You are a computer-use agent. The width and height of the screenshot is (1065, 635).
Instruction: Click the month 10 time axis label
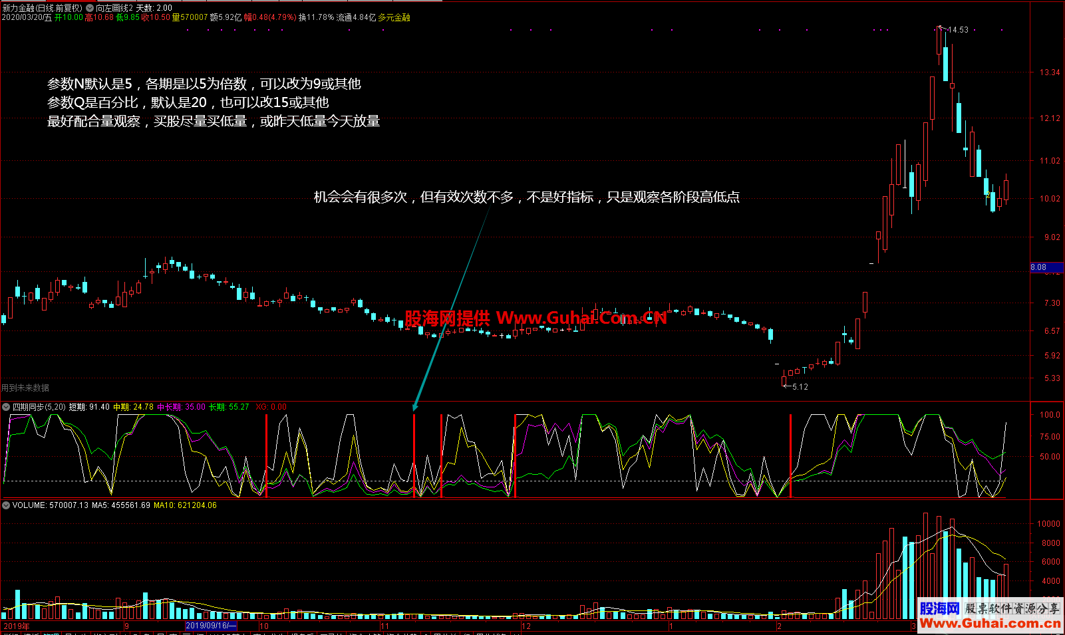pyautogui.click(x=264, y=626)
